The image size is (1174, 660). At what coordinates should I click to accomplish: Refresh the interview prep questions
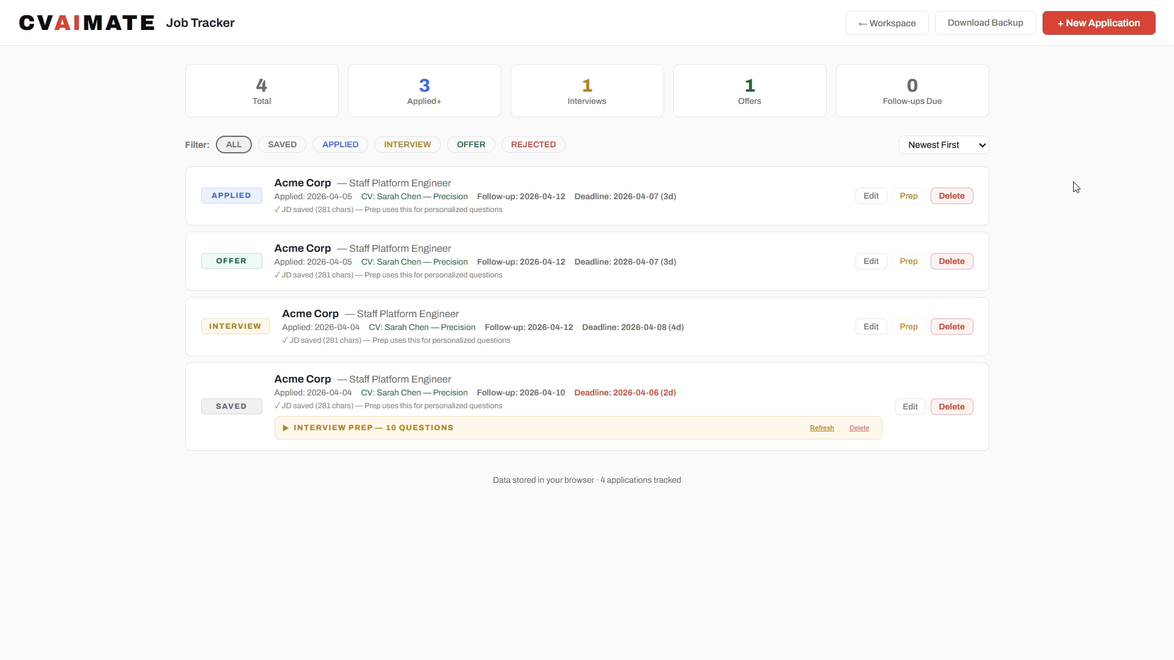tap(821, 428)
